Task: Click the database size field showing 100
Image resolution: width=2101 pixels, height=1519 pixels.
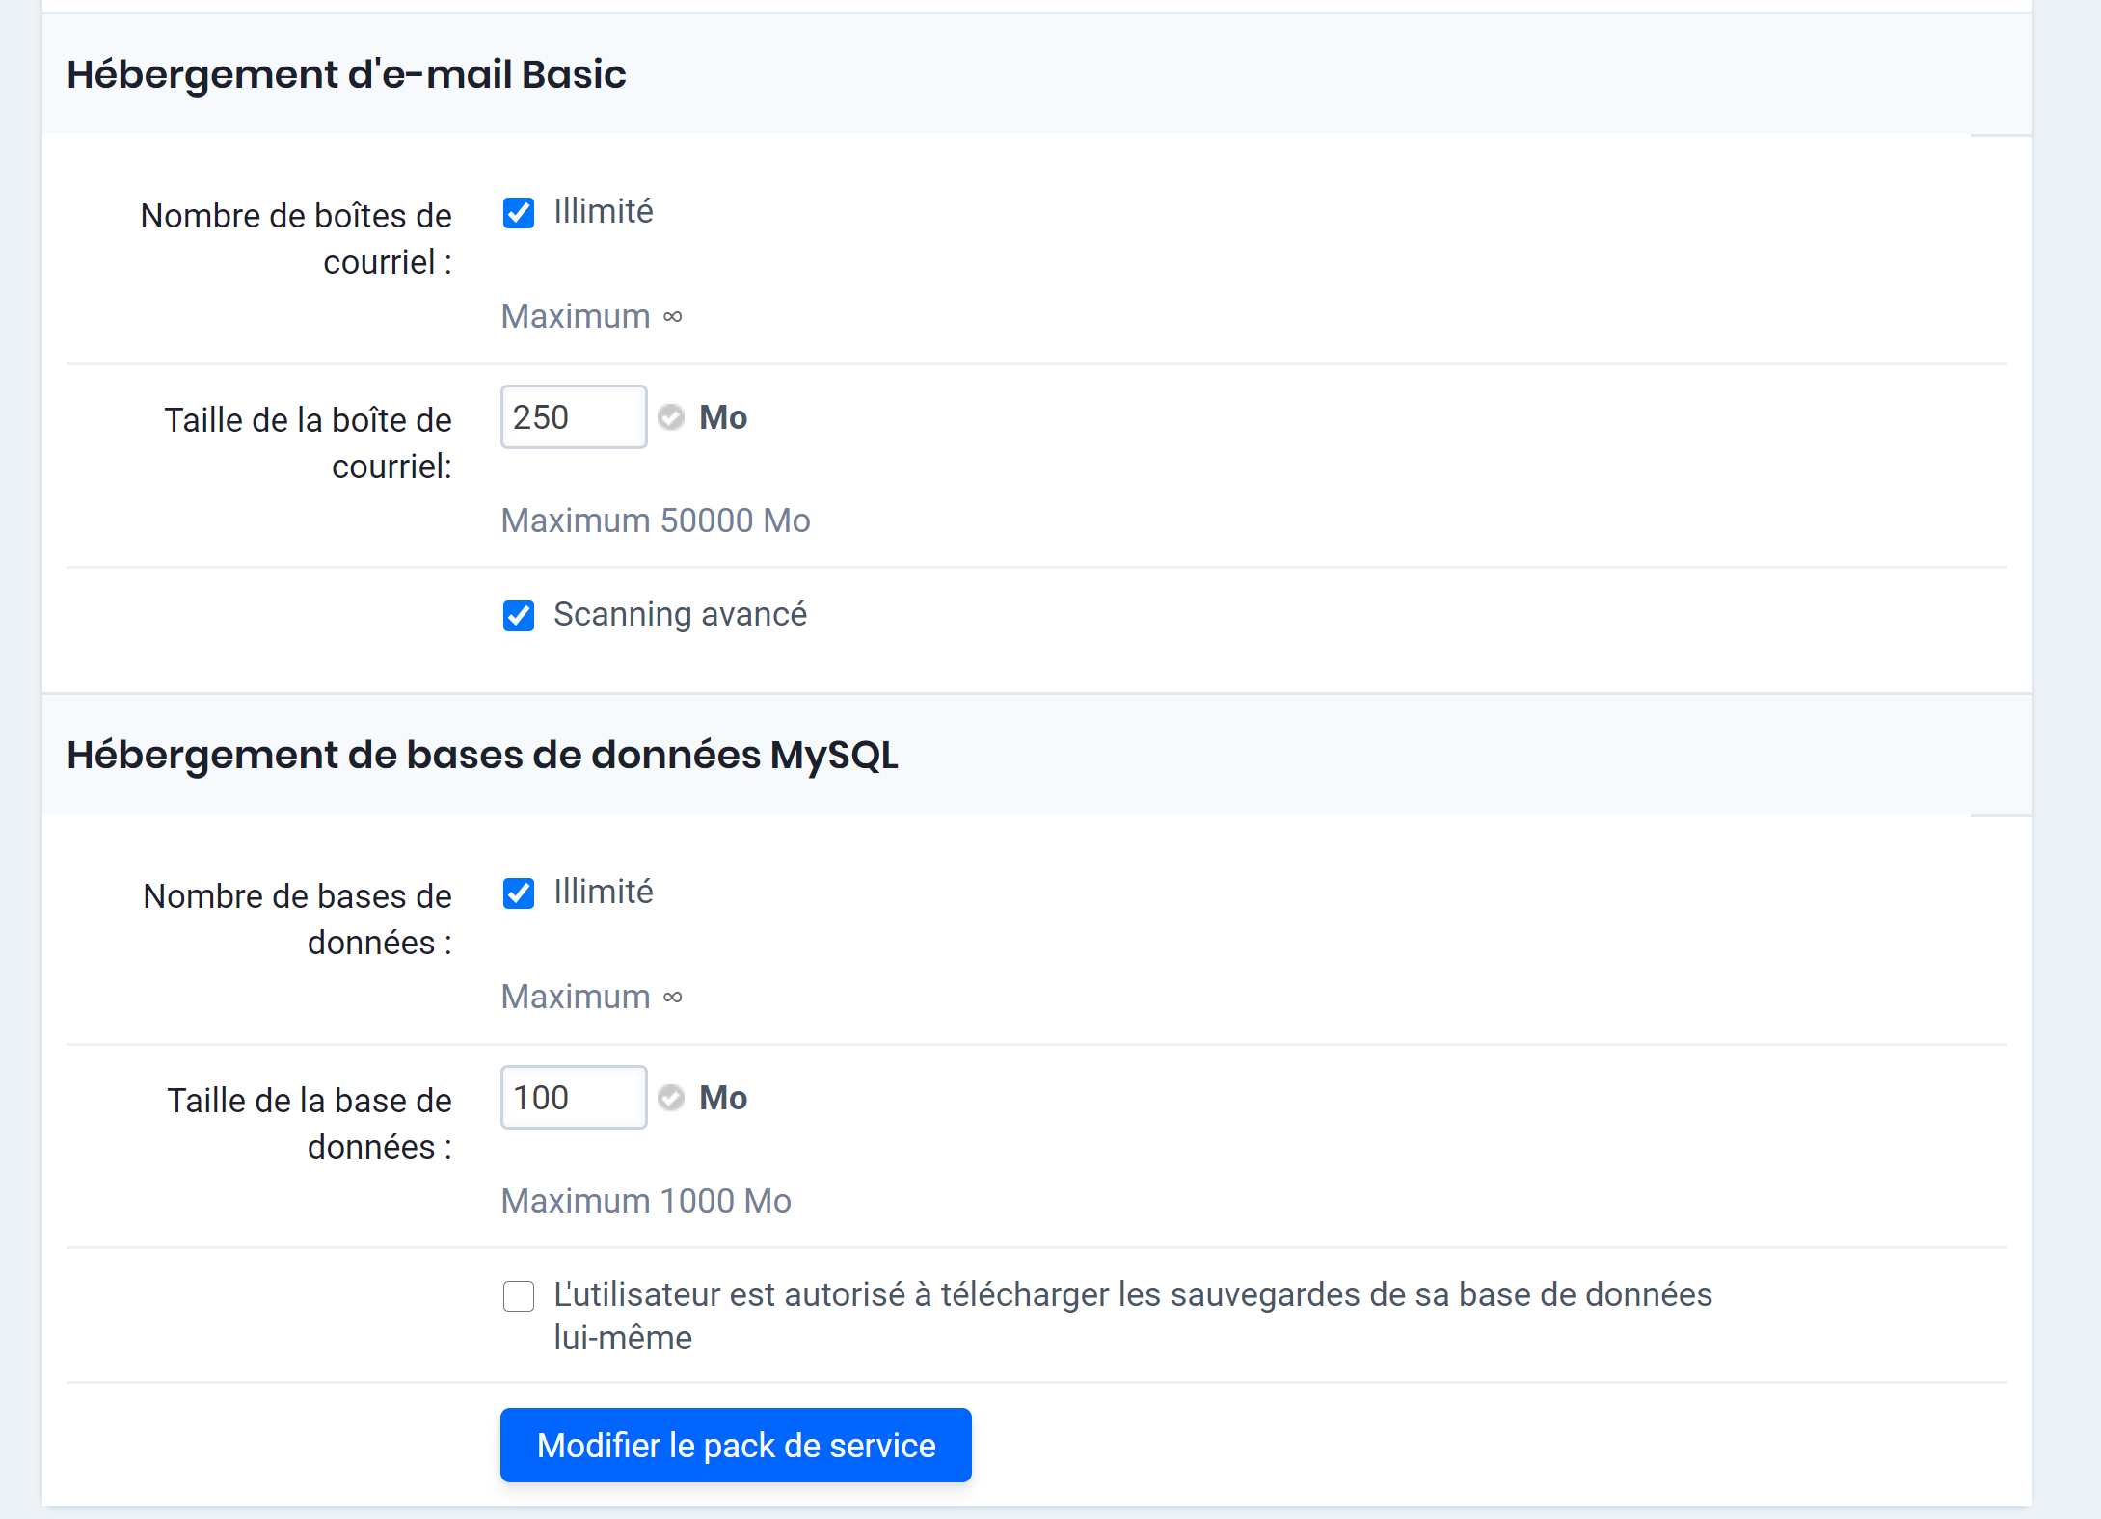Action: pos(574,1098)
